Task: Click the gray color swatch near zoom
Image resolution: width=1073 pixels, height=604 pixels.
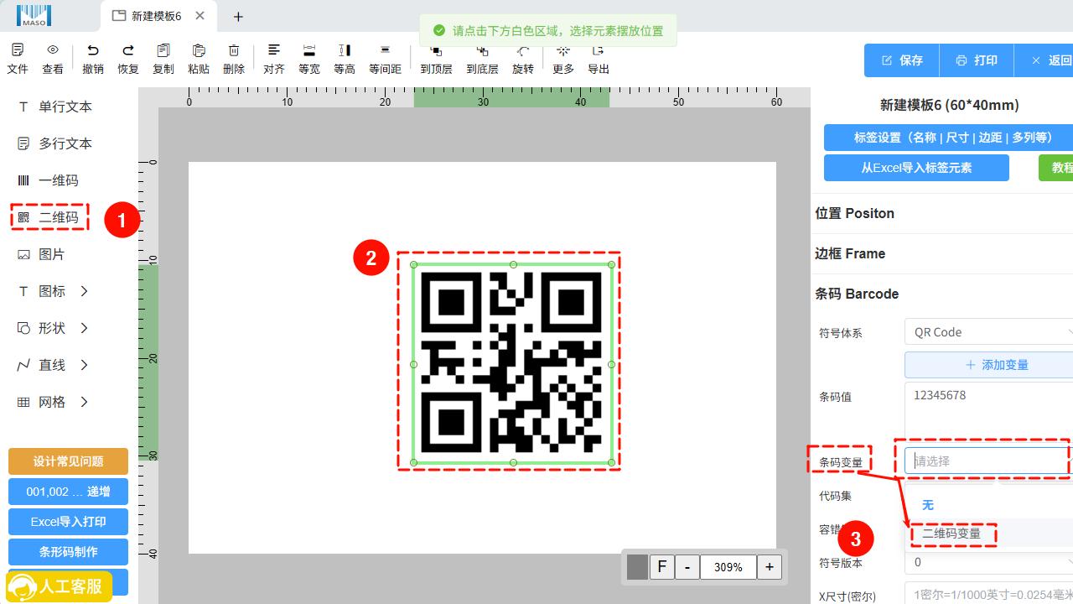Action: click(637, 567)
